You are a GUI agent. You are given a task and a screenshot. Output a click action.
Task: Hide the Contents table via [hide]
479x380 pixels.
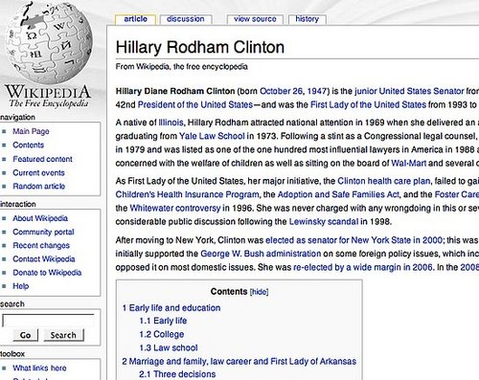pos(259,292)
